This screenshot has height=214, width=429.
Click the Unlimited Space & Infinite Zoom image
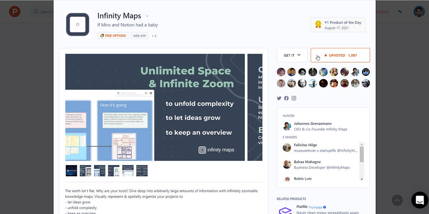tap(155, 107)
